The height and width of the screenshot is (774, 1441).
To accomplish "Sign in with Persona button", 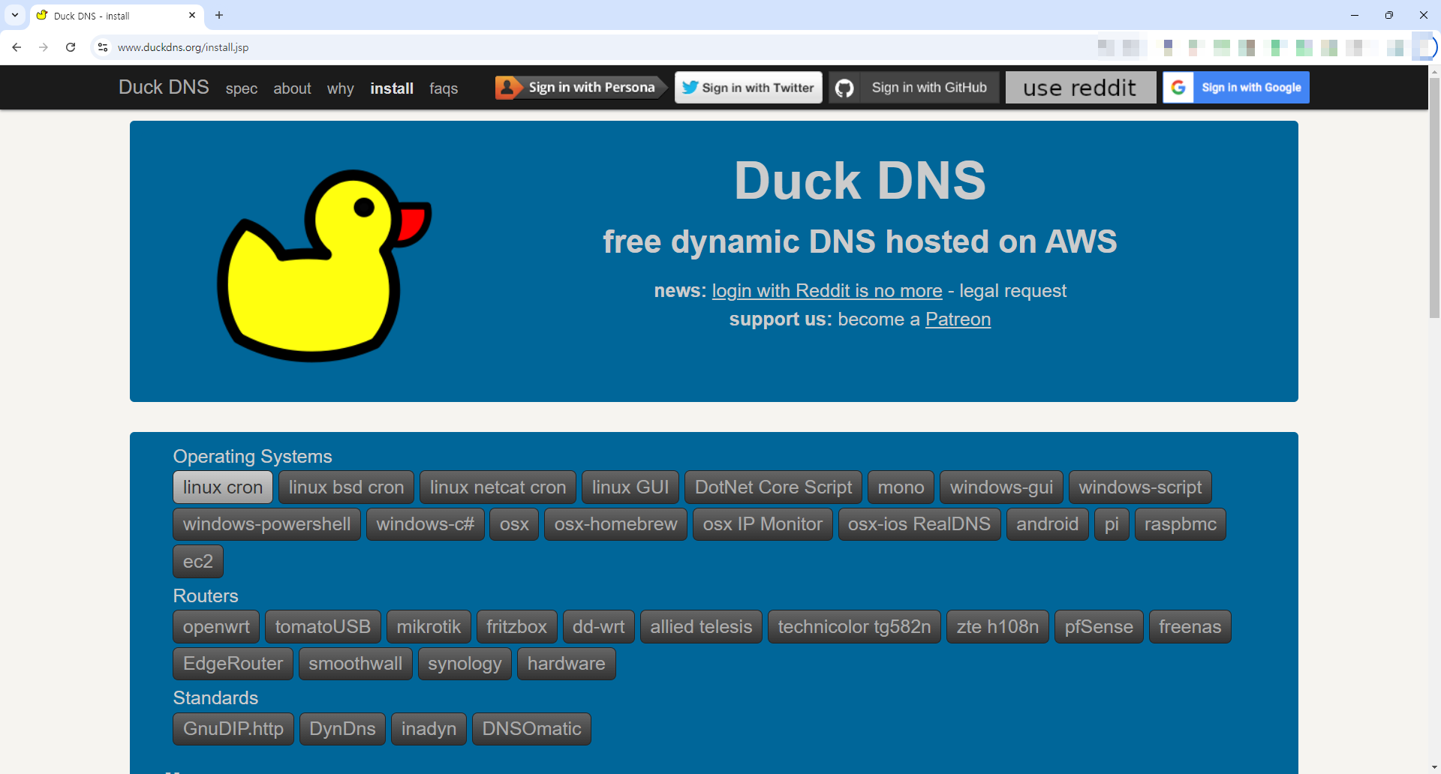I will tap(581, 88).
